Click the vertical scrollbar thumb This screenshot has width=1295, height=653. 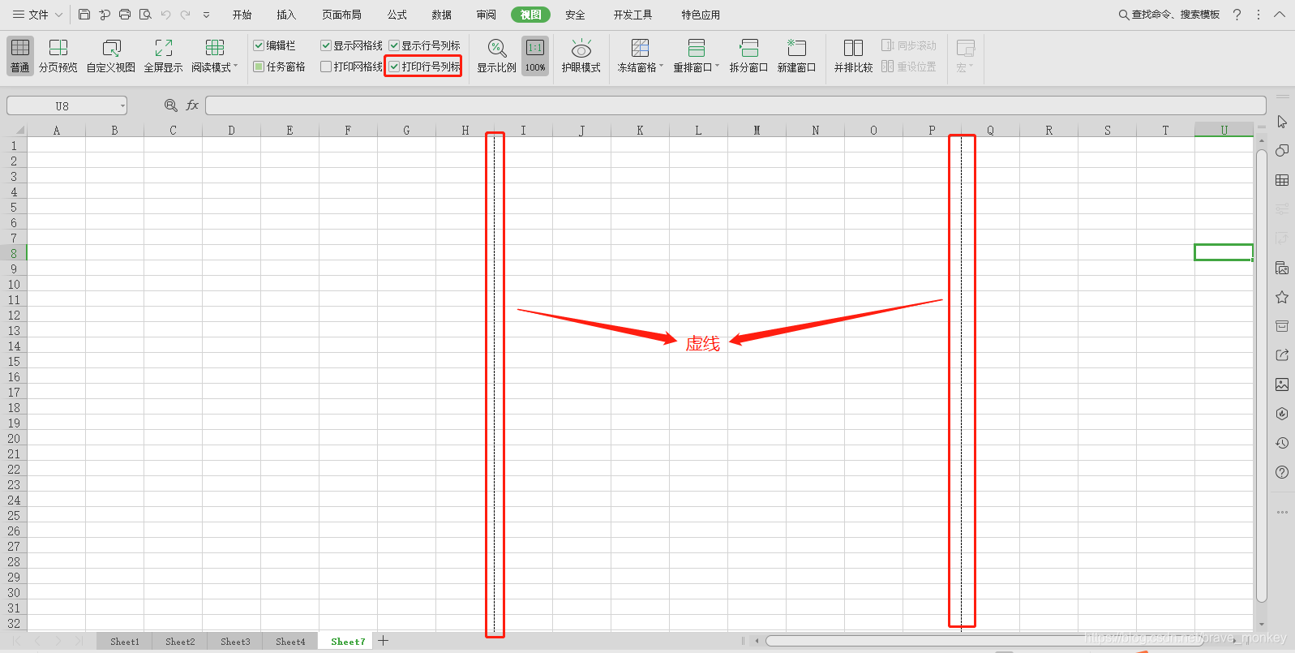[1261, 376]
